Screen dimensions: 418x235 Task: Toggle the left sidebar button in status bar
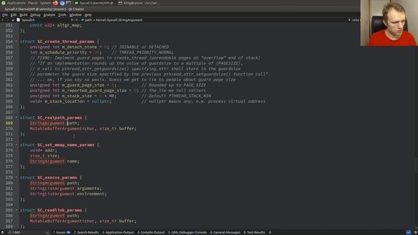3,232
